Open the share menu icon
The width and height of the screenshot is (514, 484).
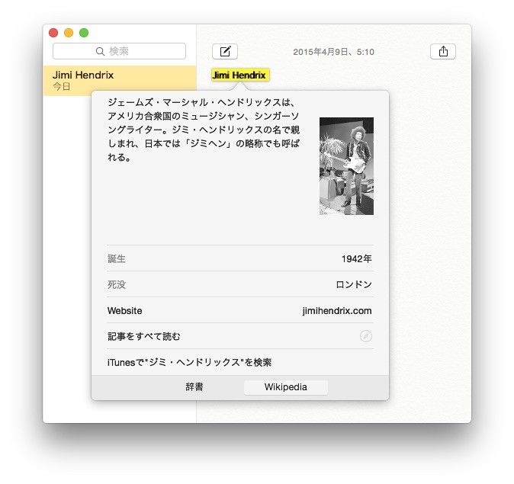click(443, 51)
